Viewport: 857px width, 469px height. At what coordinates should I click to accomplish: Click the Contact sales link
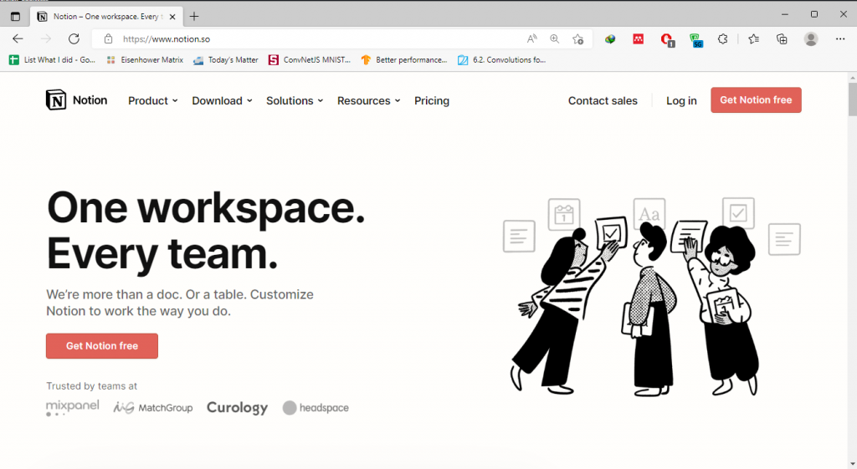pos(603,100)
